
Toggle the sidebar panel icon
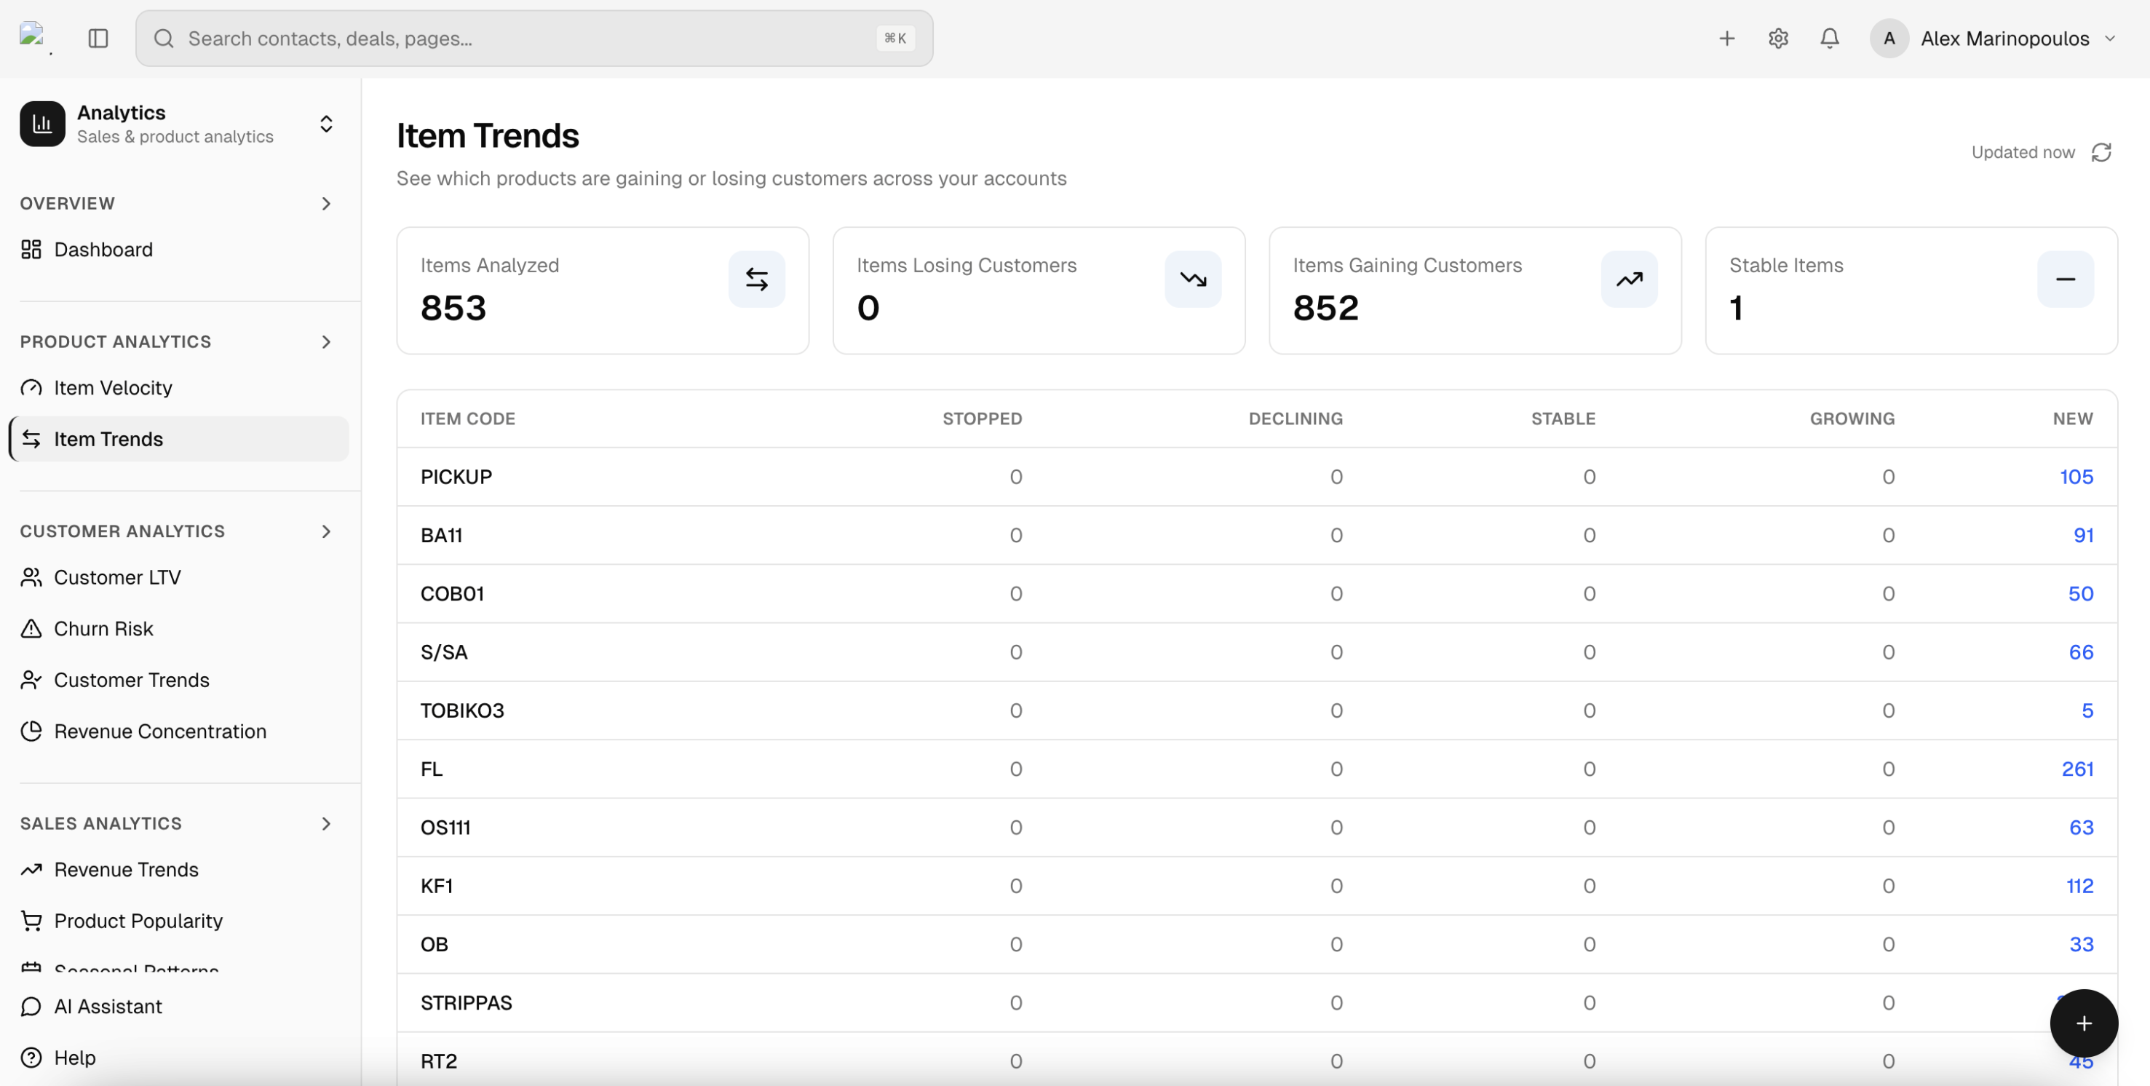tap(98, 39)
